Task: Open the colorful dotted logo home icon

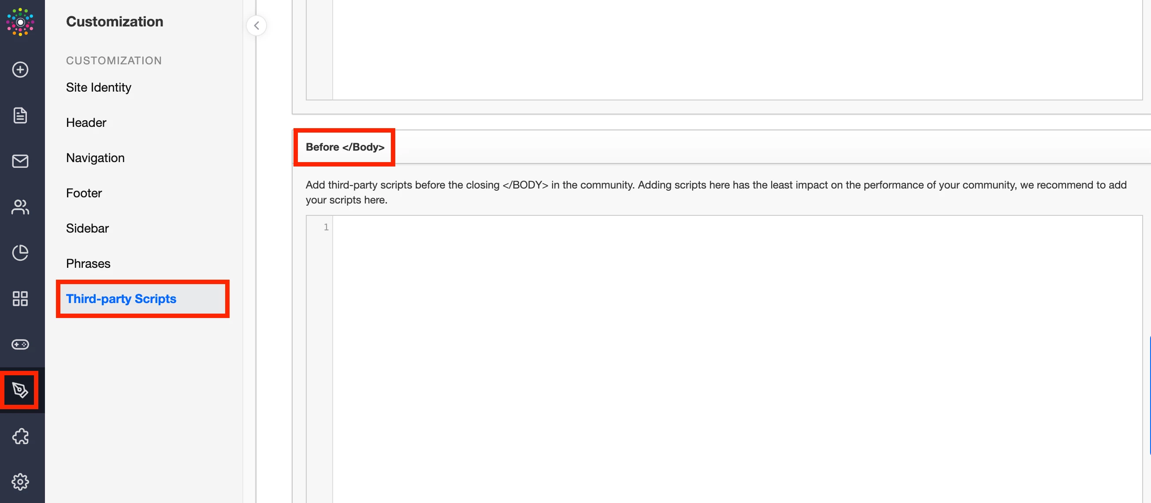Action: (20, 22)
